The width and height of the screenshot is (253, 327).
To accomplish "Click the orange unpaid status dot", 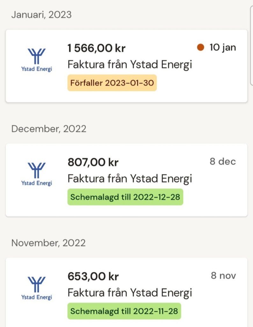I will pyautogui.click(x=200, y=48).
